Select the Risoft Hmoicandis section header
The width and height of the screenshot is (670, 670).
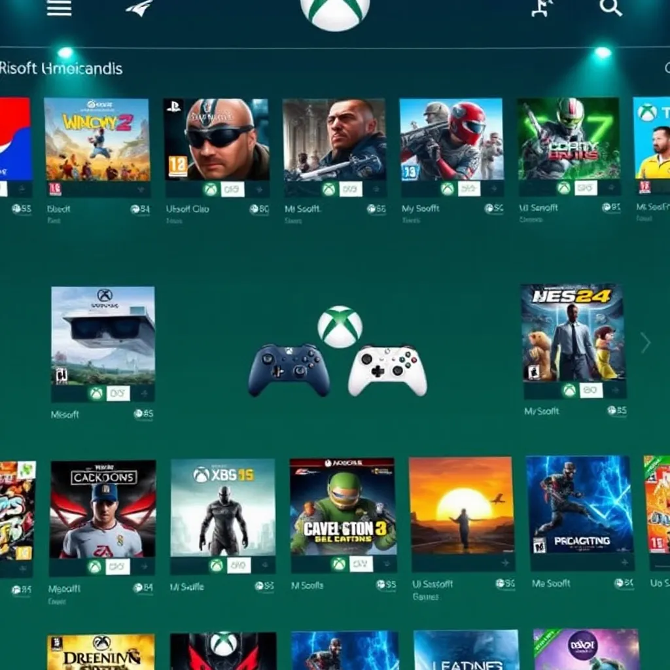(x=62, y=67)
